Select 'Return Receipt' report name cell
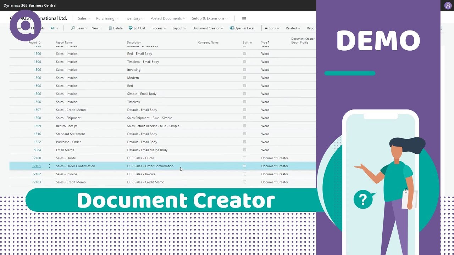The width and height of the screenshot is (454, 255). 67,126
